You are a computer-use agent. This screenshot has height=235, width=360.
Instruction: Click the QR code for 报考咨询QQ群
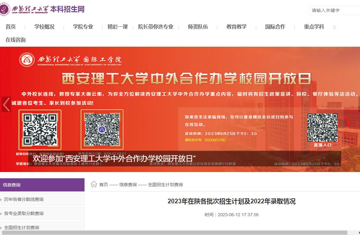(102, 129)
